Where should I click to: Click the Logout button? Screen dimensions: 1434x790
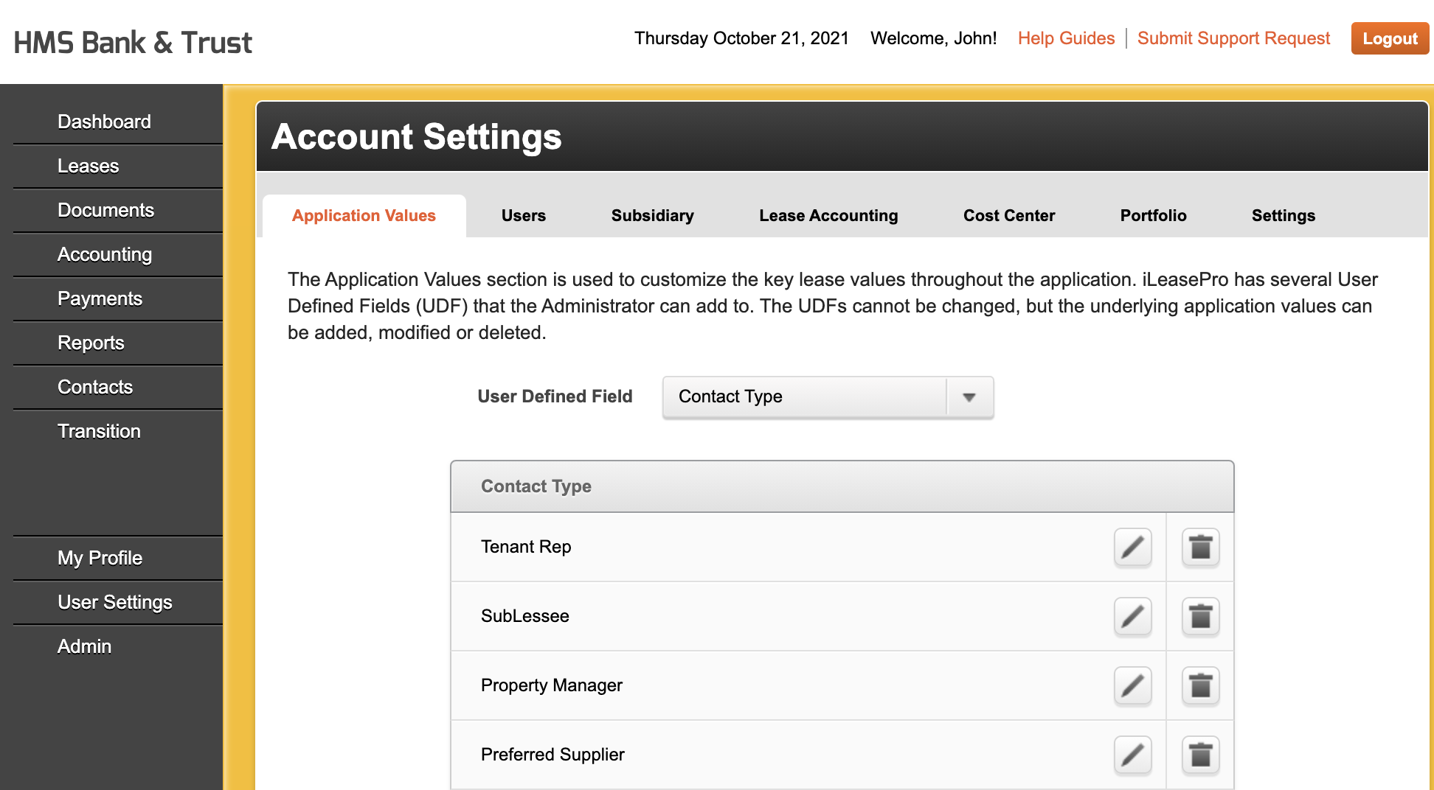click(x=1390, y=38)
